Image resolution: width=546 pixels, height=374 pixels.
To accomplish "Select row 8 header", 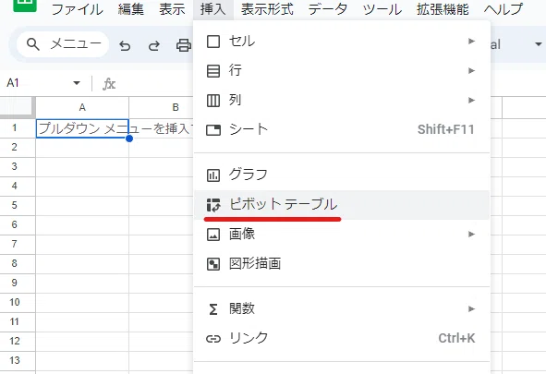I will pos(18,264).
